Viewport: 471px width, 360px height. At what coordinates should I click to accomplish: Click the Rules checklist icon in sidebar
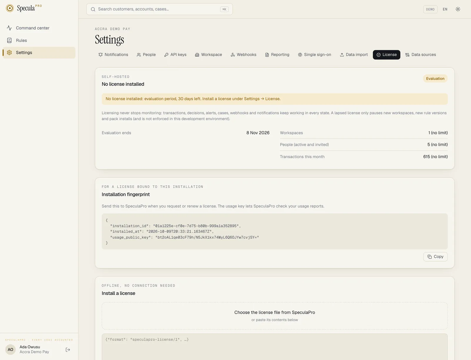pos(9,40)
